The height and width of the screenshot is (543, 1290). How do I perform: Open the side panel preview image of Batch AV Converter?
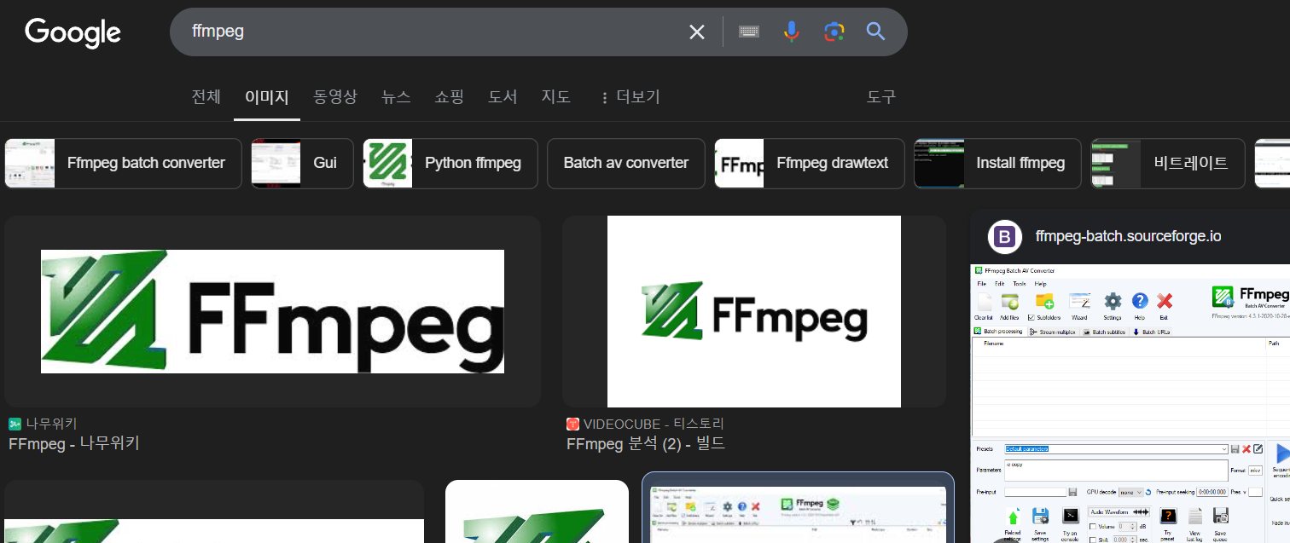click(x=1130, y=403)
